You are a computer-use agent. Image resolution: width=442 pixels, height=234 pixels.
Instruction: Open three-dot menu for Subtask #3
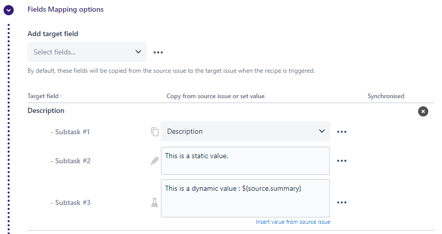[x=342, y=202]
